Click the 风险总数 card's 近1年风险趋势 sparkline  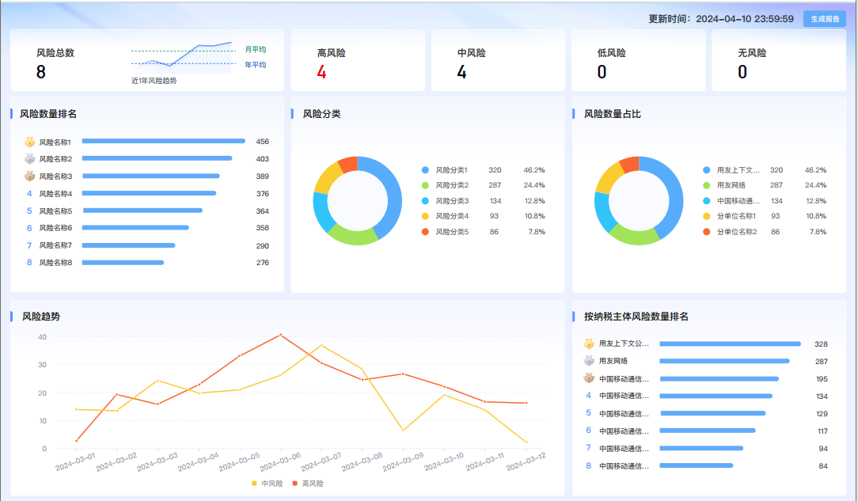pos(181,58)
